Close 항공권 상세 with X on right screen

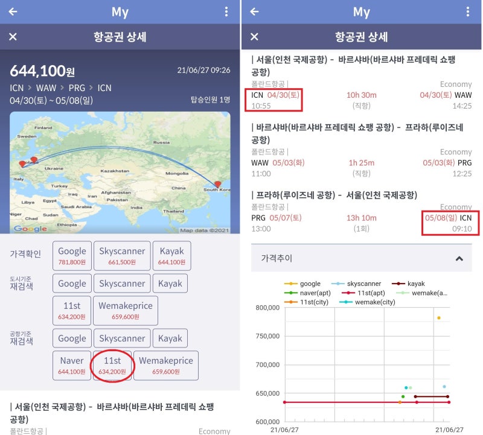click(x=254, y=37)
